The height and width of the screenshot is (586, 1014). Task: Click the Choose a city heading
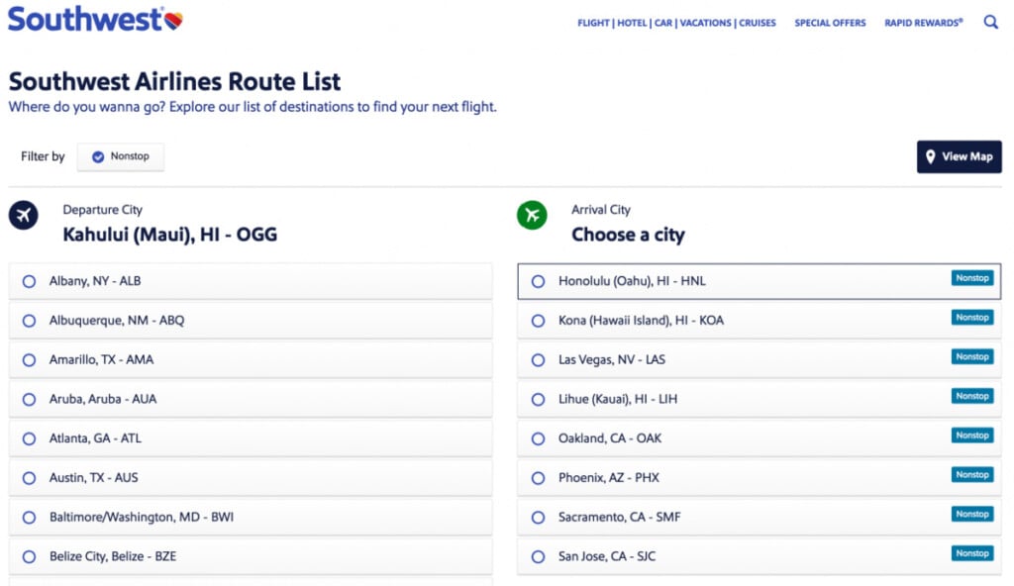628,235
